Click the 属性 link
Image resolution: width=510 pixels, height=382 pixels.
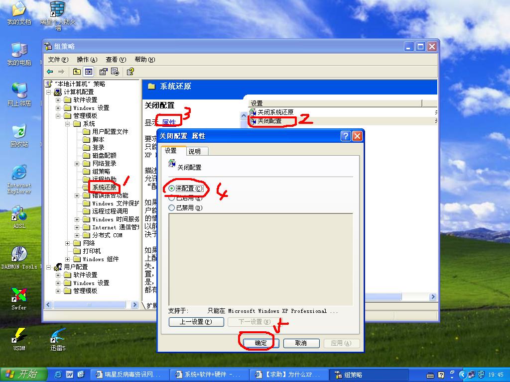click(x=169, y=122)
